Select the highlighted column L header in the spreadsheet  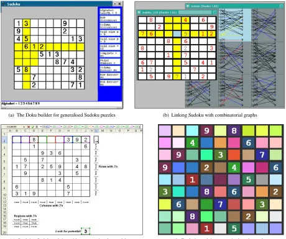coord(96,131)
